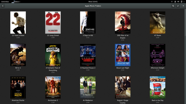Click the About Last Night title label
The width and height of the screenshot is (186, 104).
pos(123,68)
